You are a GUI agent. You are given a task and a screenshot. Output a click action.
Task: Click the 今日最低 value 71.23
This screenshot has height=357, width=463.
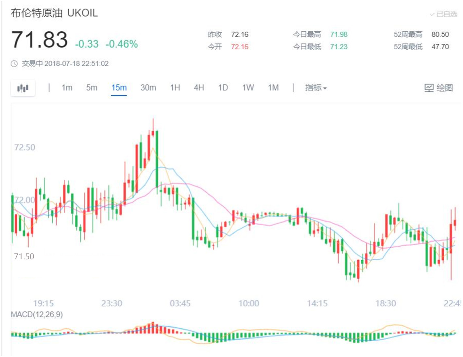click(339, 47)
